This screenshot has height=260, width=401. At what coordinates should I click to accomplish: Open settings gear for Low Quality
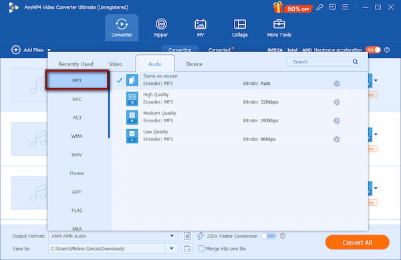(x=337, y=139)
